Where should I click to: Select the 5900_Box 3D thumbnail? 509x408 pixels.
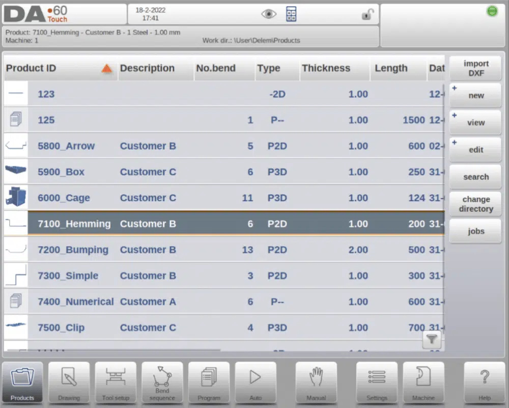16,170
